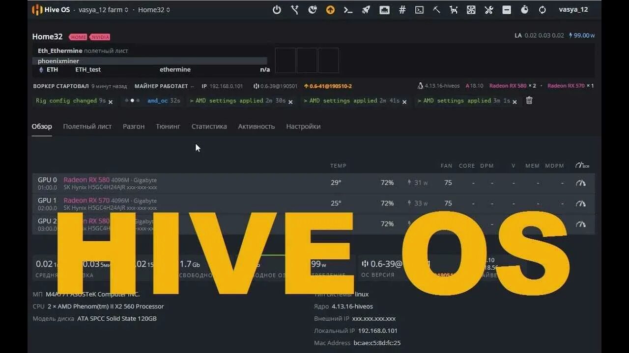Click the GPU 1 Radeon RX 570 name

pyautogui.click(x=86, y=201)
